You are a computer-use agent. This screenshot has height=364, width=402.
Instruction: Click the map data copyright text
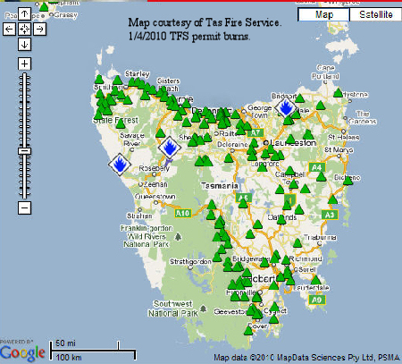pos(307,358)
